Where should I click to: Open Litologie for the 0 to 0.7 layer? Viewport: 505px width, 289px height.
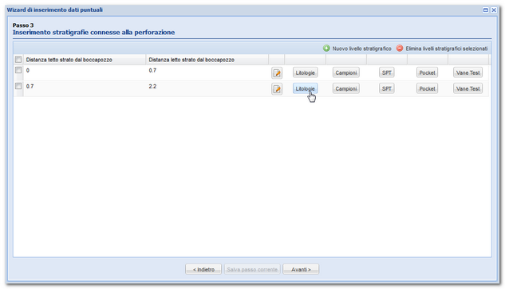click(x=305, y=72)
